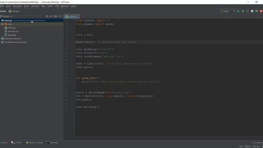This screenshot has width=263, height=148.
Task: Click the scroll-from-source target icon in Project panel
Action: point(47,16)
